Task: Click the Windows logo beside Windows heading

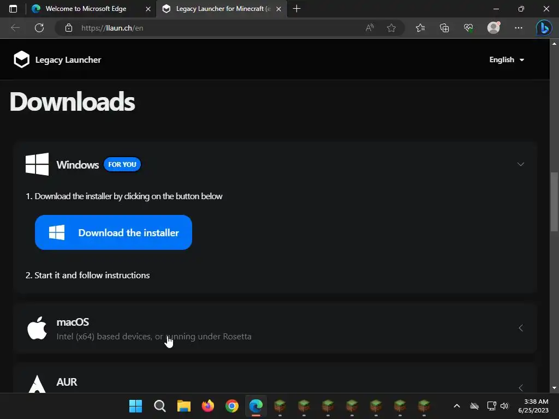Action: [37, 164]
